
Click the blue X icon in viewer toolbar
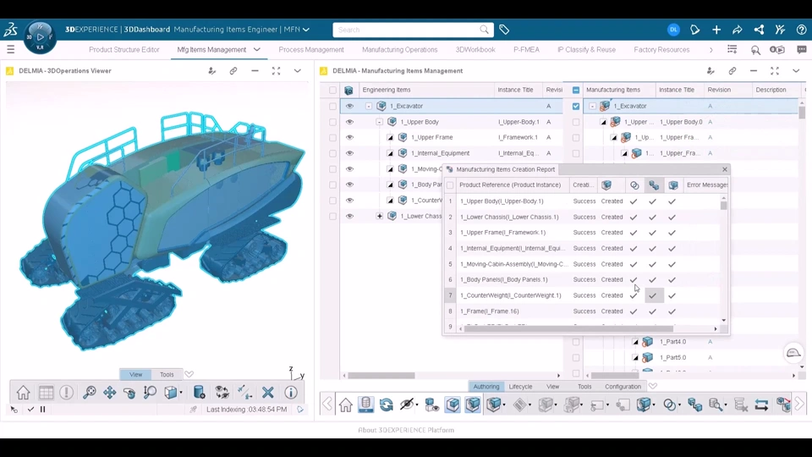[x=268, y=392]
